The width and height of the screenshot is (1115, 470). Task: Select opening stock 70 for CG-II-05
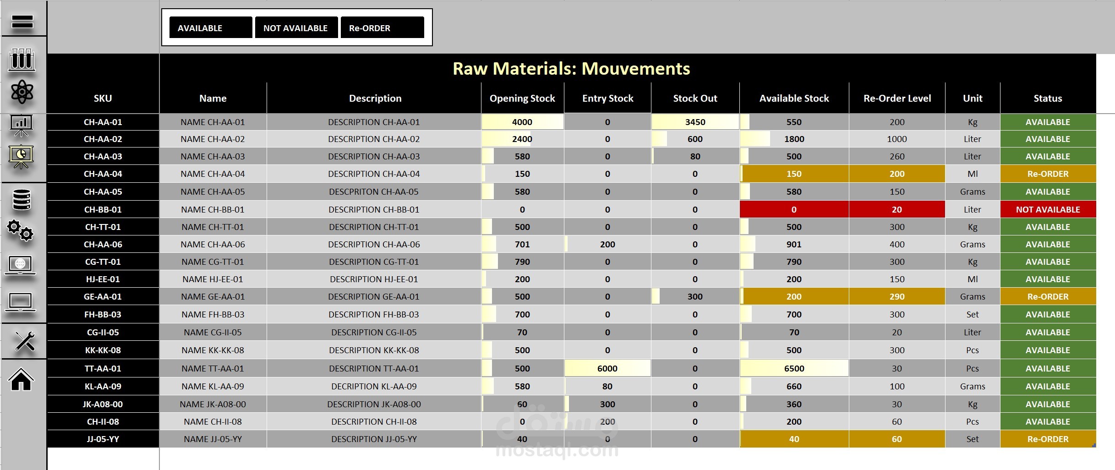click(523, 332)
